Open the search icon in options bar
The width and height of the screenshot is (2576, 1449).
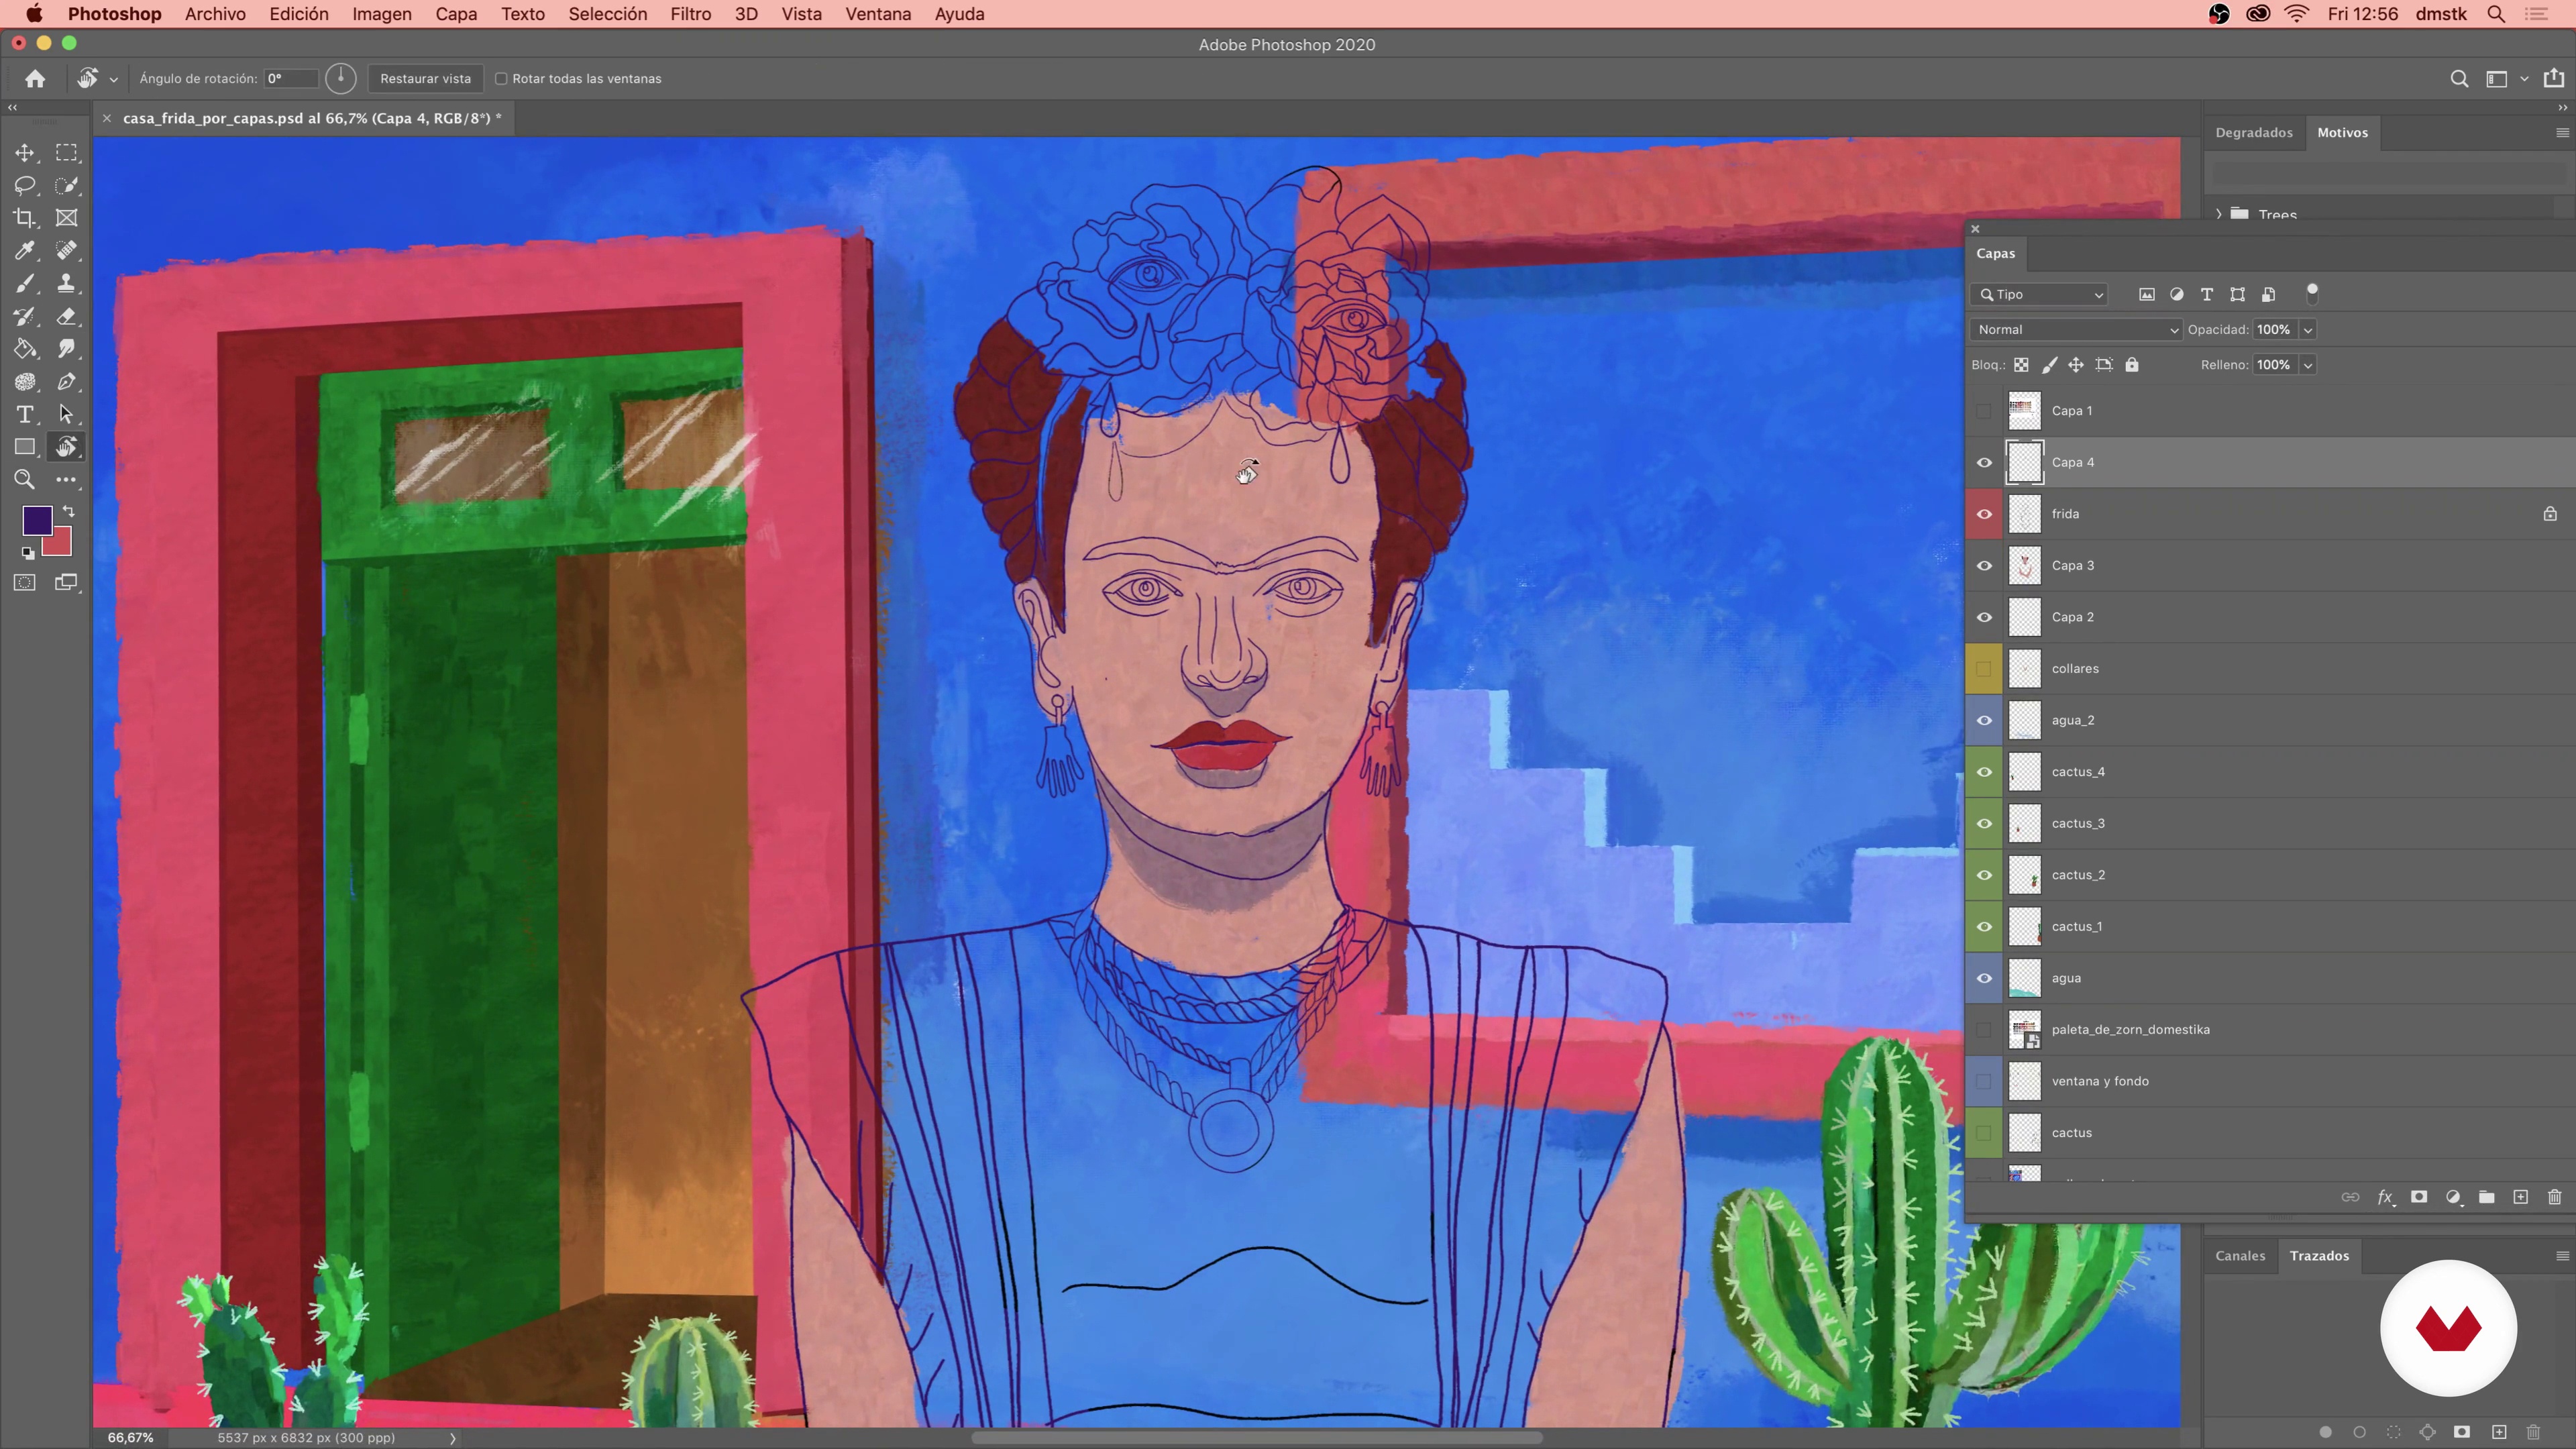(2459, 79)
